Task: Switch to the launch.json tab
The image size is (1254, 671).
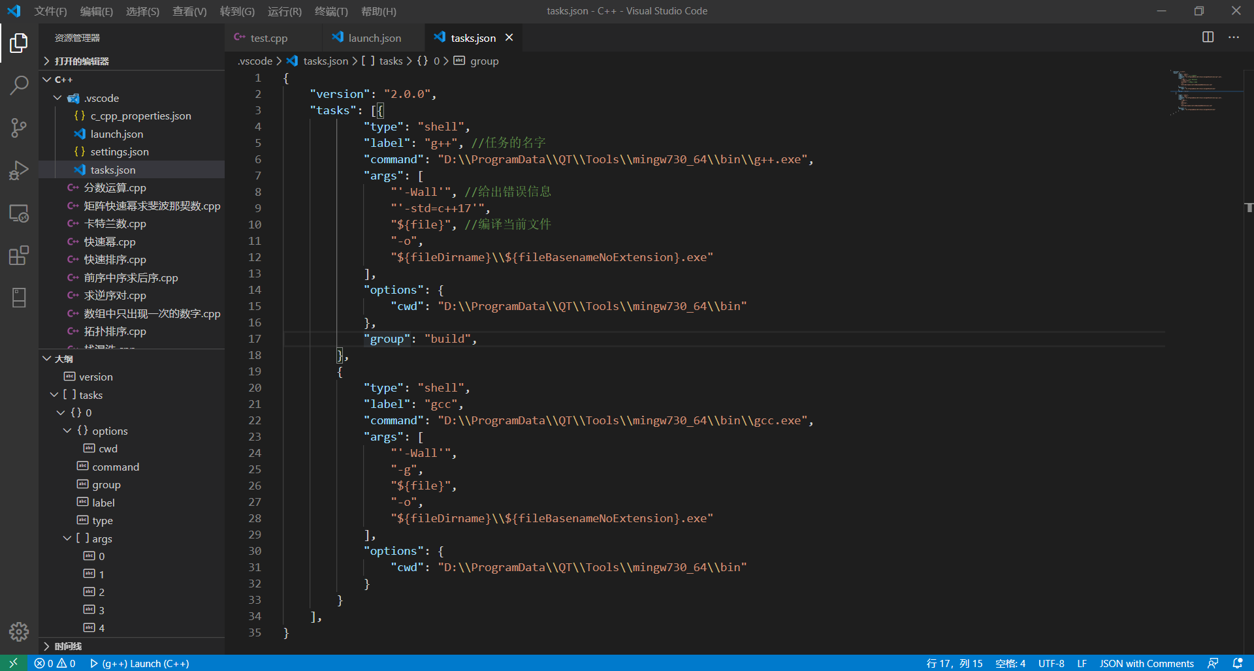Action: click(x=373, y=38)
